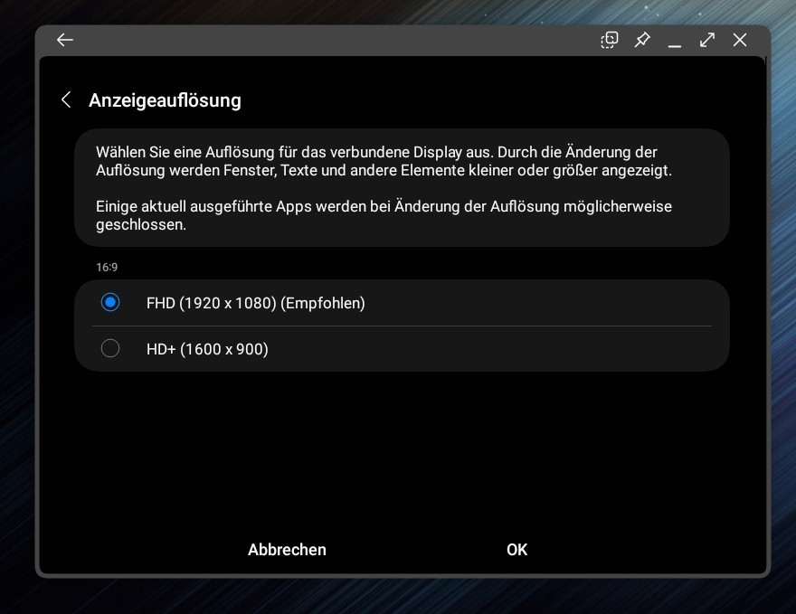The image size is (796, 614).
Task: Click the HD+ (1600 x 900) label
Action: [207, 349]
